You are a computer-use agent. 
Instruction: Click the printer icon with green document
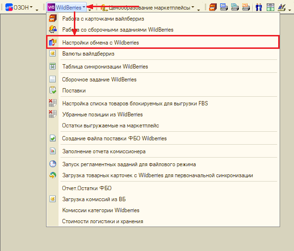(x=235, y=7)
